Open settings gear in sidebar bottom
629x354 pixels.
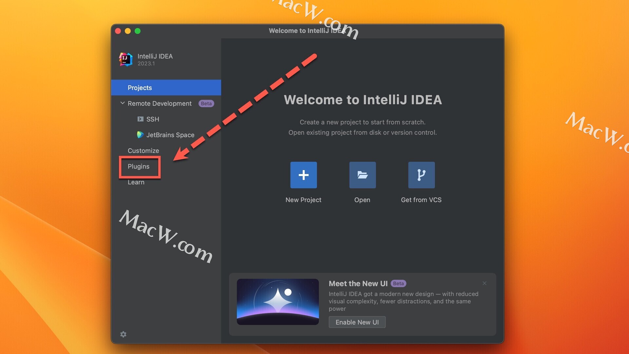123,334
